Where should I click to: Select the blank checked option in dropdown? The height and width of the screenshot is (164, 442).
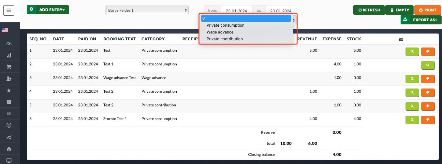click(x=246, y=19)
